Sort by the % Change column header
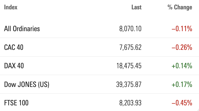The image size is (199, 111). click(180, 7)
